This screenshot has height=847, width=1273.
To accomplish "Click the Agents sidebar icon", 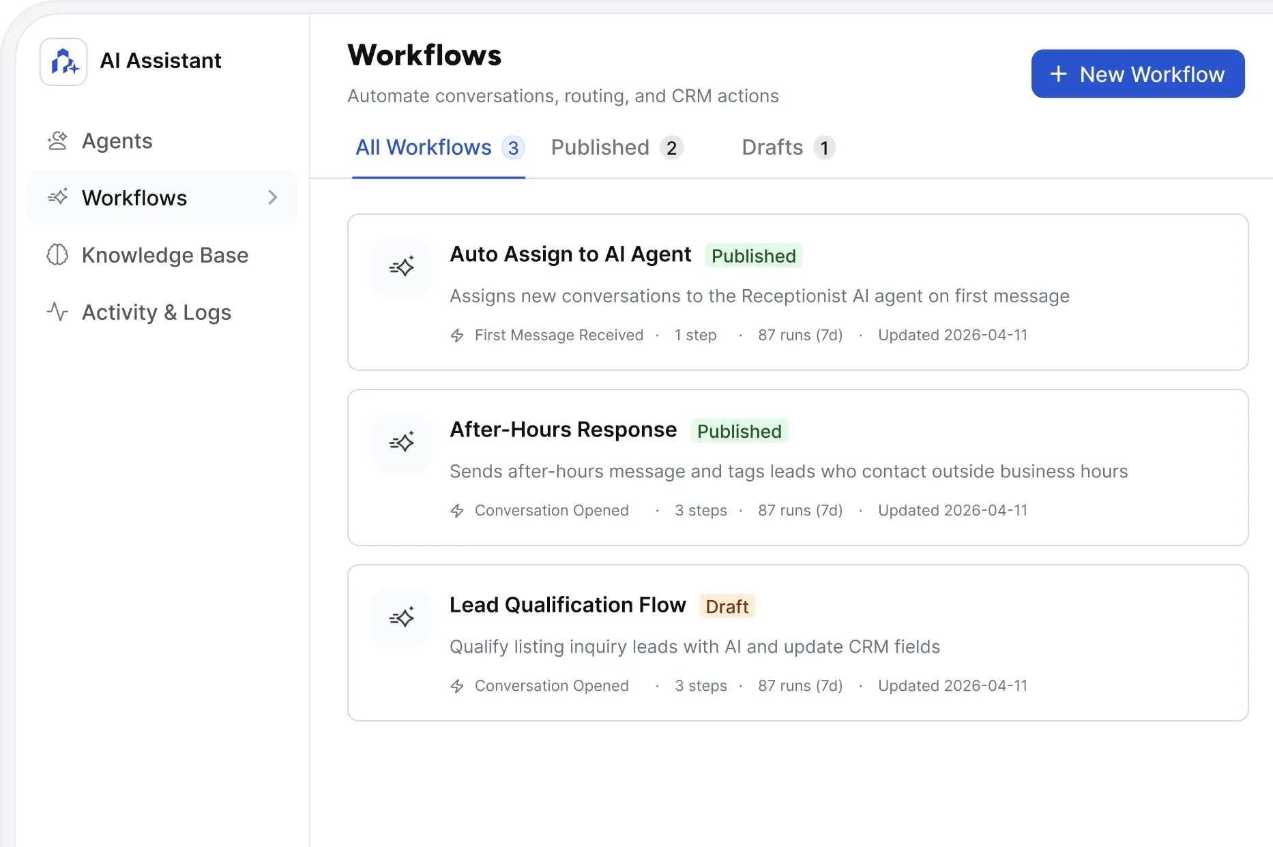I will (x=58, y=141).
